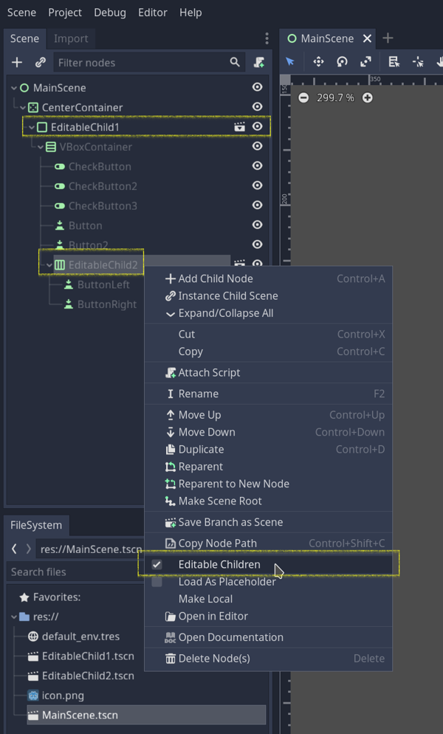Activate the Rotate Mode tool
Screen dimensions: 443x734
point(340,62)
